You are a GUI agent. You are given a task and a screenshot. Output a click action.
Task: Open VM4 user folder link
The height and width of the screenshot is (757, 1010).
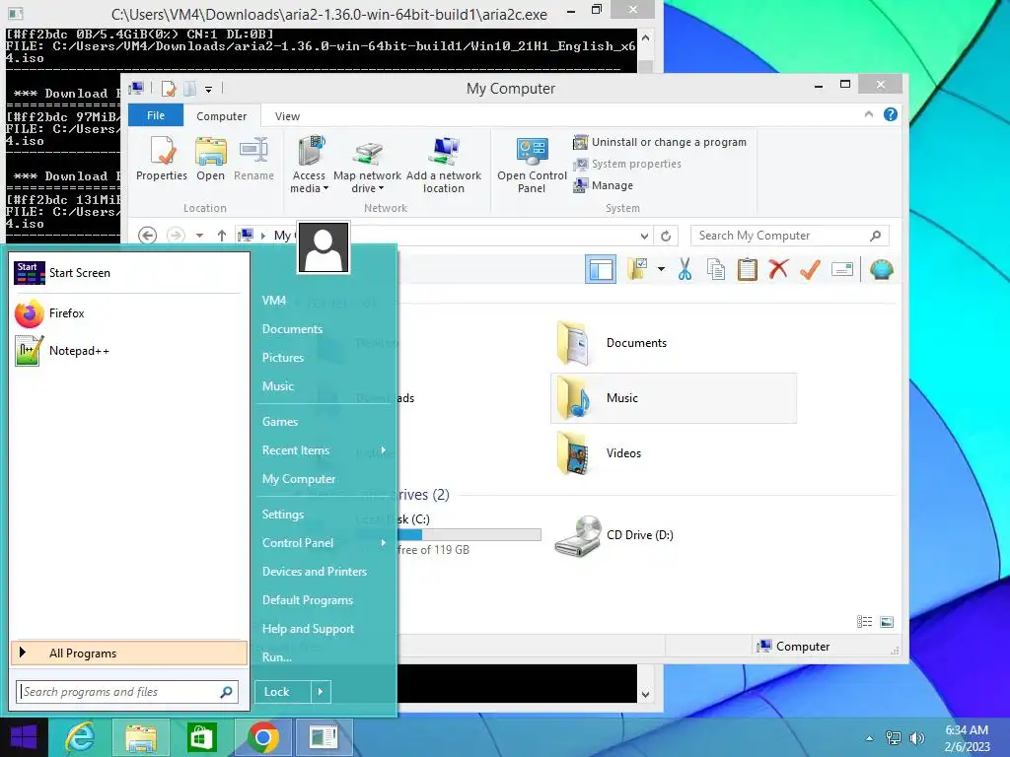coord(274,301)
